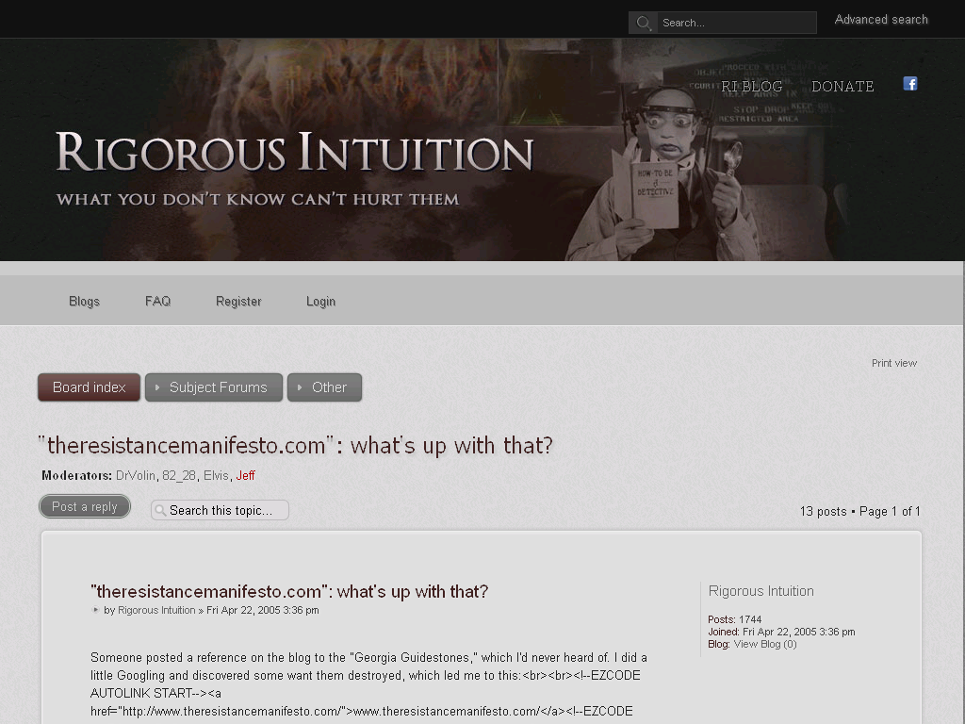965x724 pixels.
Task: Open the FAQ menu item
Action: [x=157, y=301]
